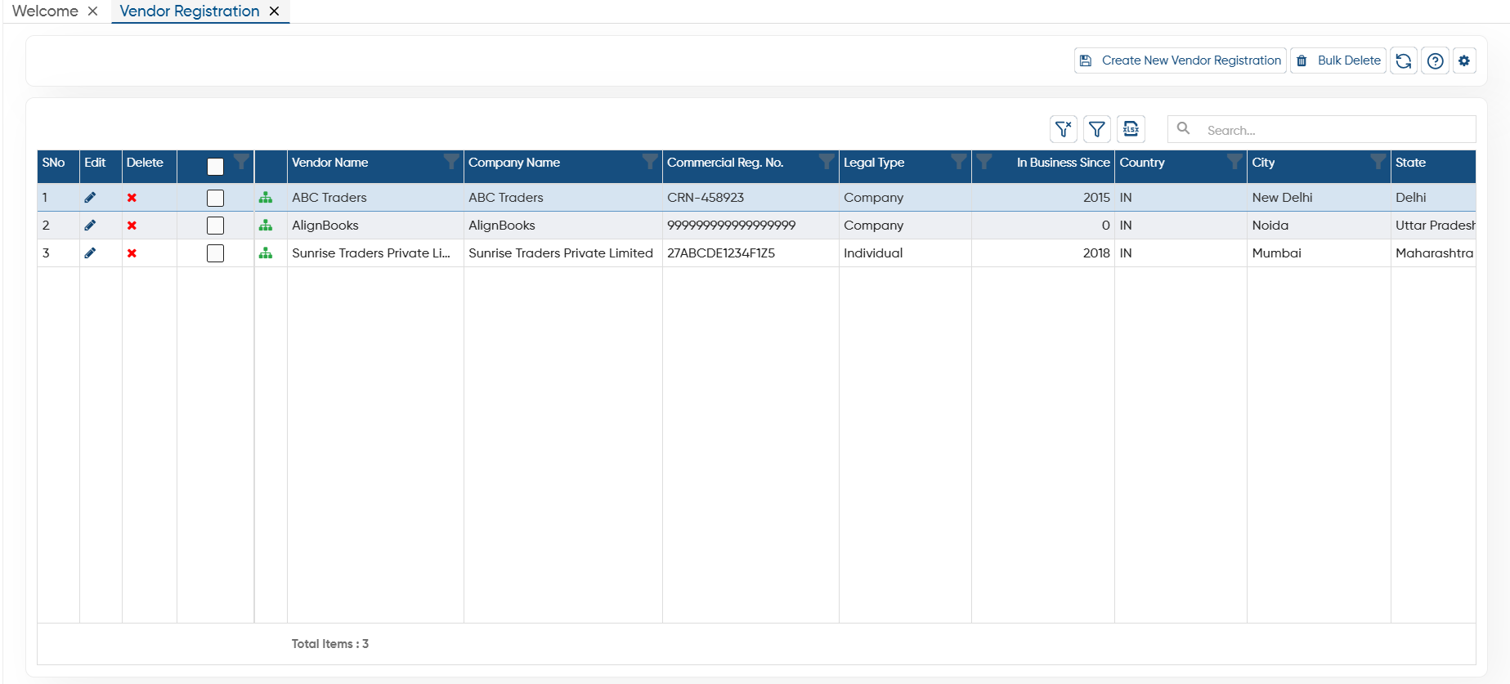Screen dimensions: 1510x684
Task: Open Legal Type column filter dropdown
Action: 958,161
